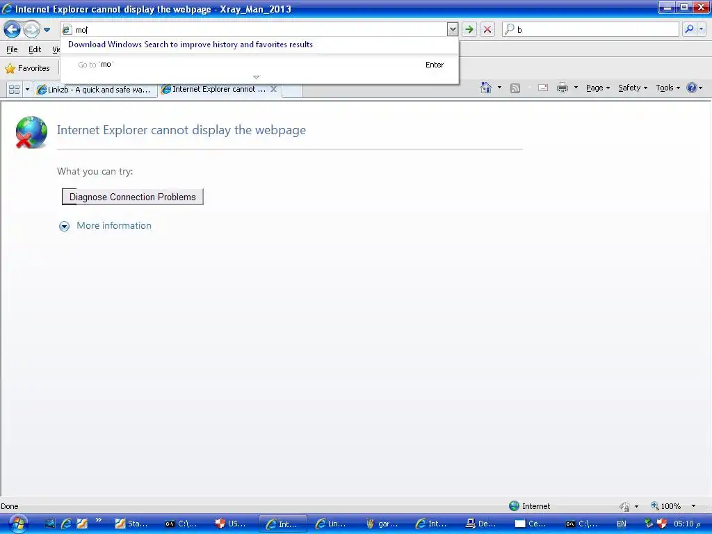Viewport: 712px width, 534px height.
Task: Open the Page menu
Action: [x=597, y=88]
